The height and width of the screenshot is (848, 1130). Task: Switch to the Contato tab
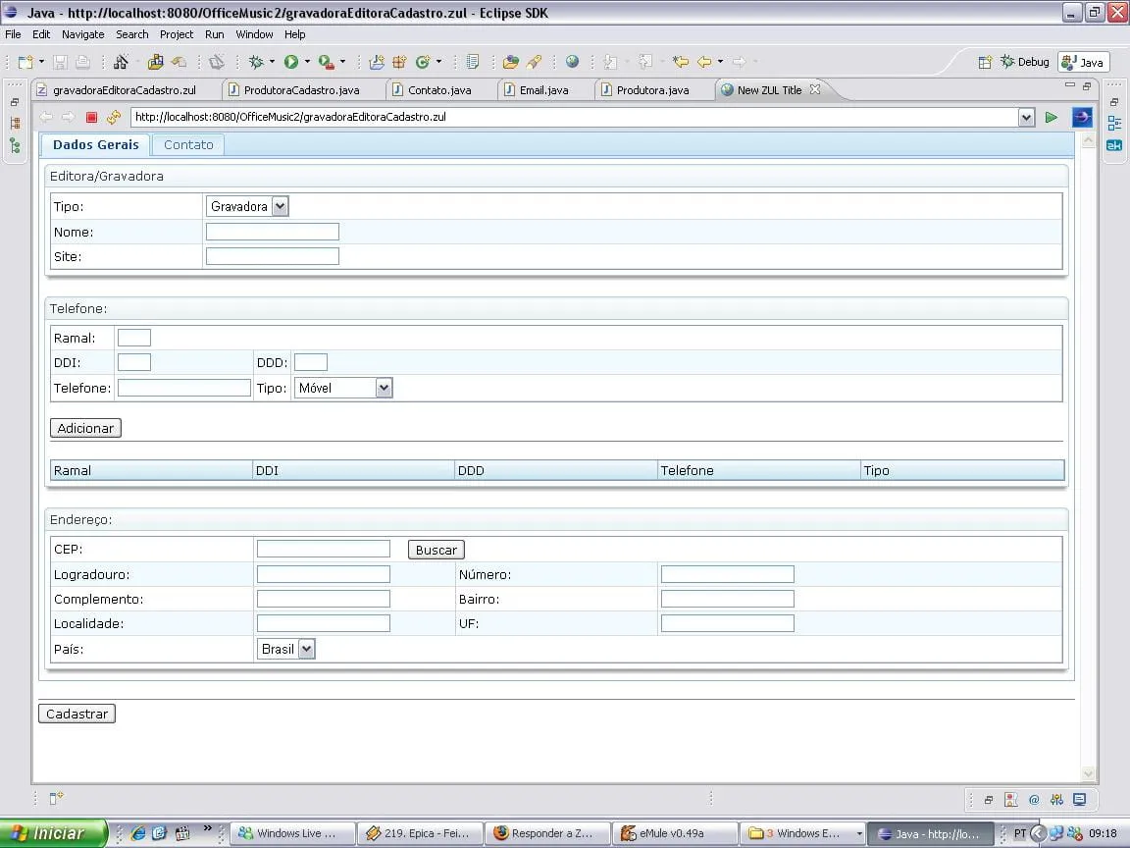click(x=188, y=145)
